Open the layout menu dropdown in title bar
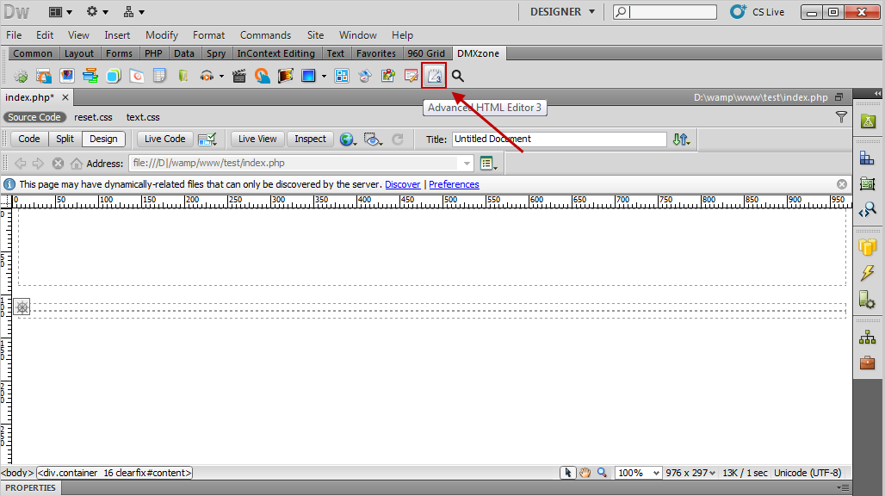 (60, 12)
